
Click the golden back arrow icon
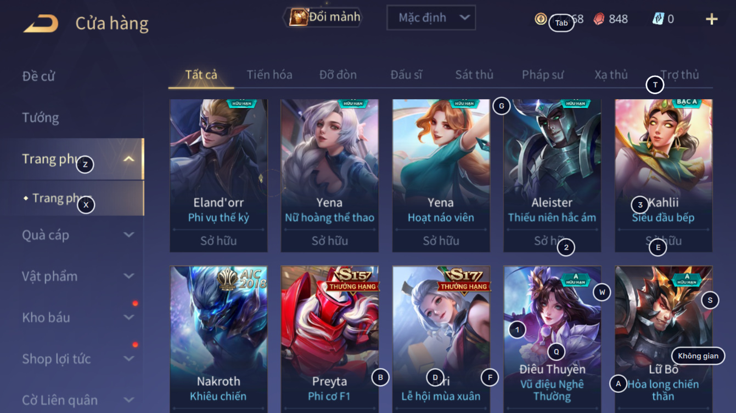41,24
